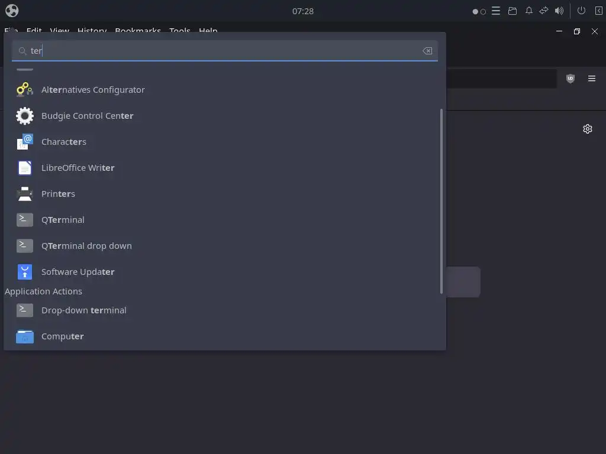The width and height of the screenshot is (606, 454).
Task: Open the Tools menu in the browser
Action: 180,31
